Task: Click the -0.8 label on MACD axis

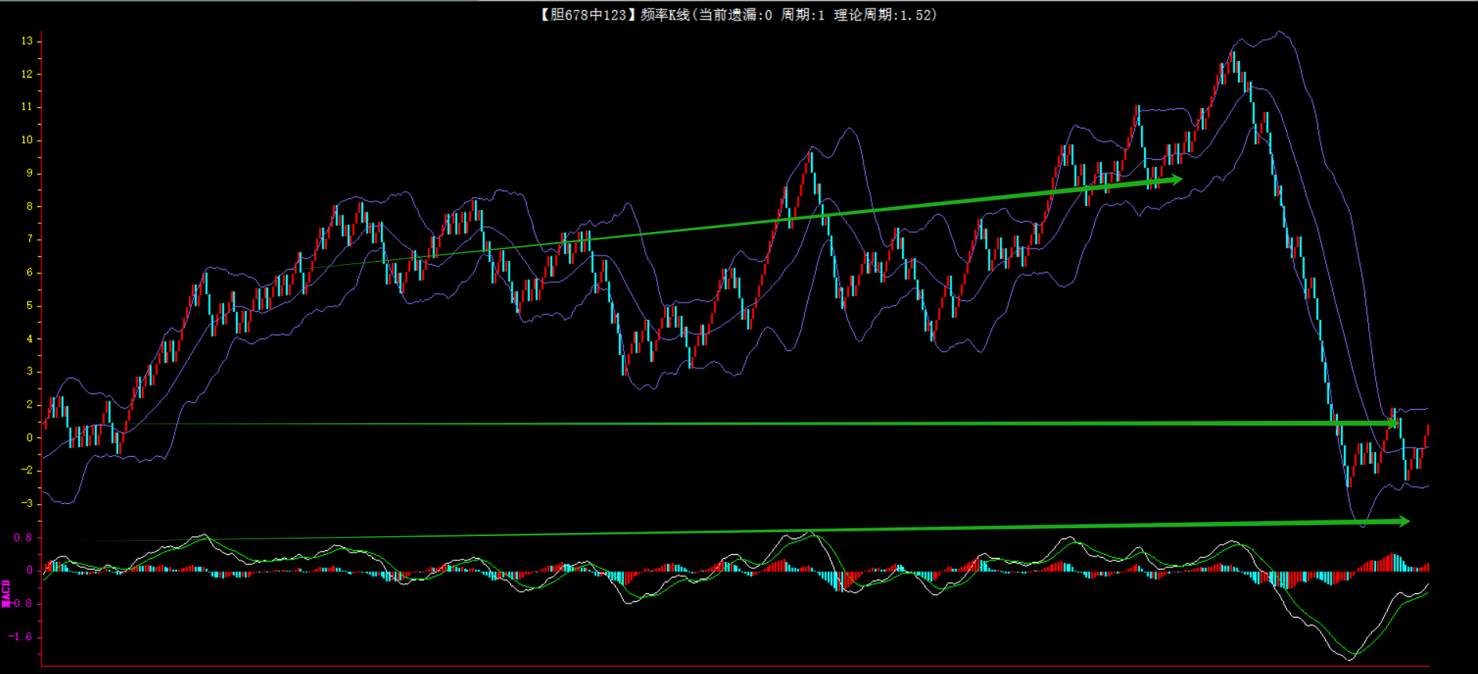Action: 20,603
